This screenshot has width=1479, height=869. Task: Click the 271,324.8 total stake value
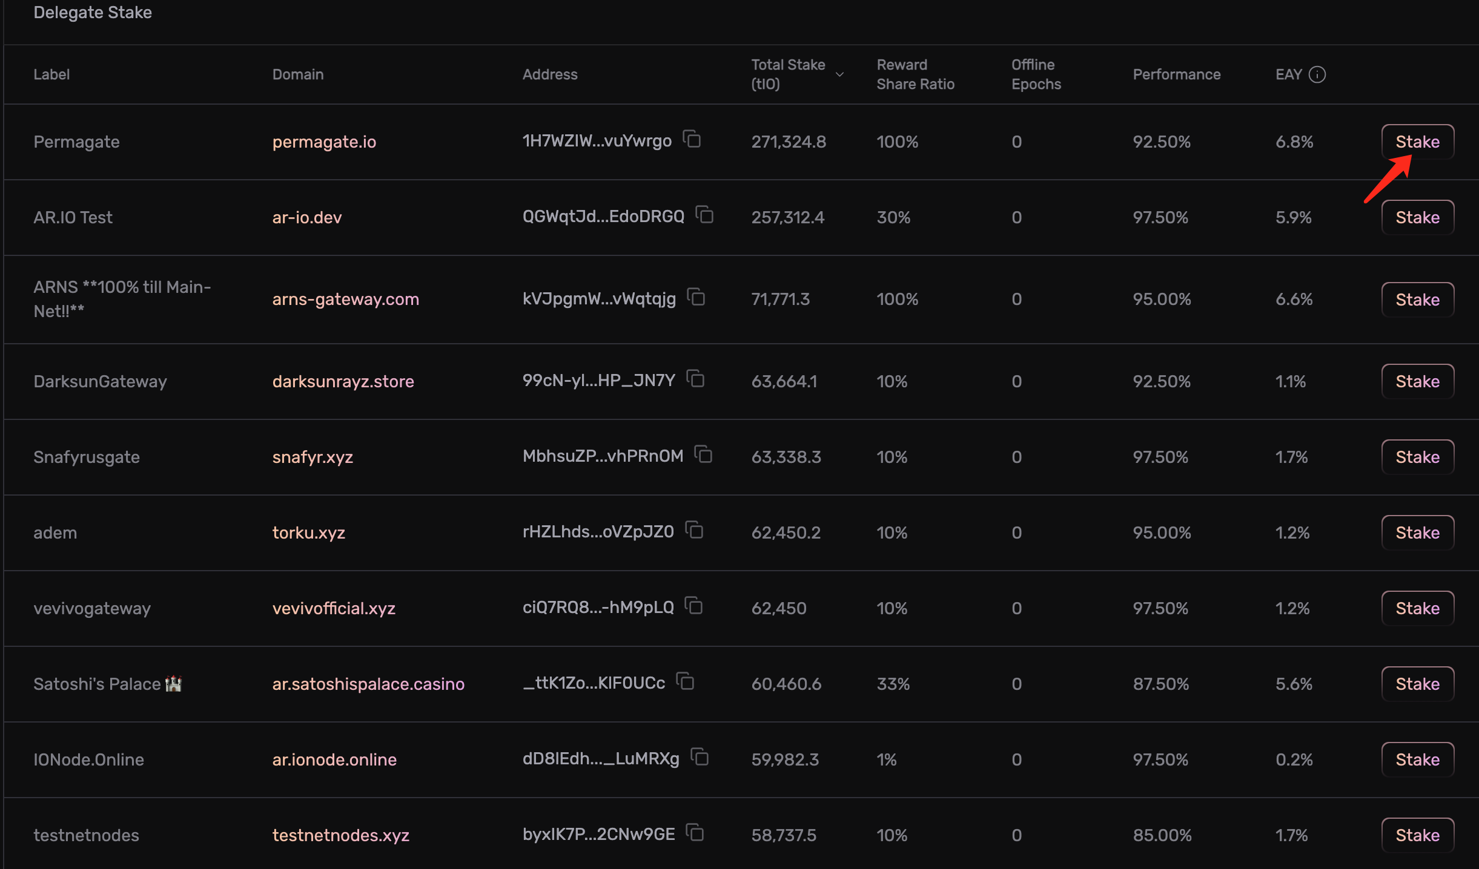(x=789, y=142)
